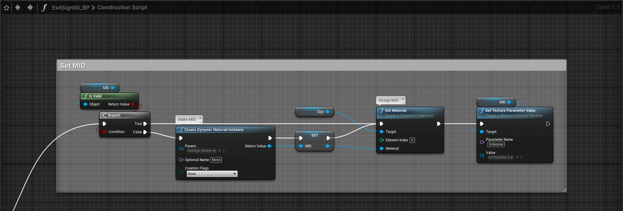The height and width of the screenshot is (211, 623).
Task: Open the ExitSign_Master parent dropdown
Action: (x=201, y=151)
